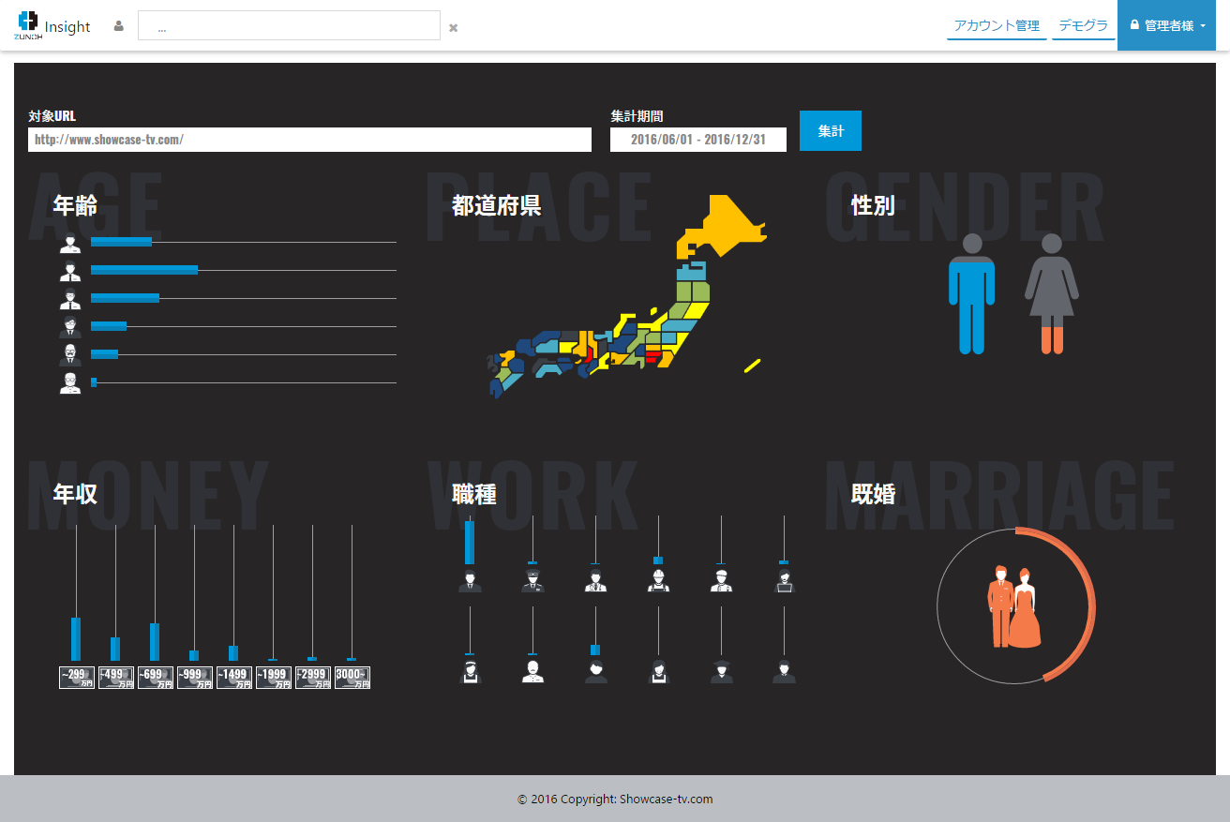The image size is (1230, 822).
Task: Select the ~1999万円 income label
Action: (x=274, y=678)
